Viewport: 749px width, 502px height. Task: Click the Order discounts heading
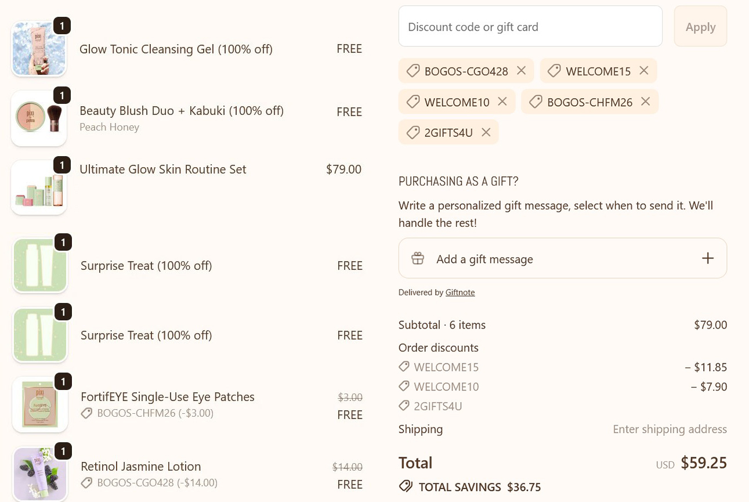(439, 348)
